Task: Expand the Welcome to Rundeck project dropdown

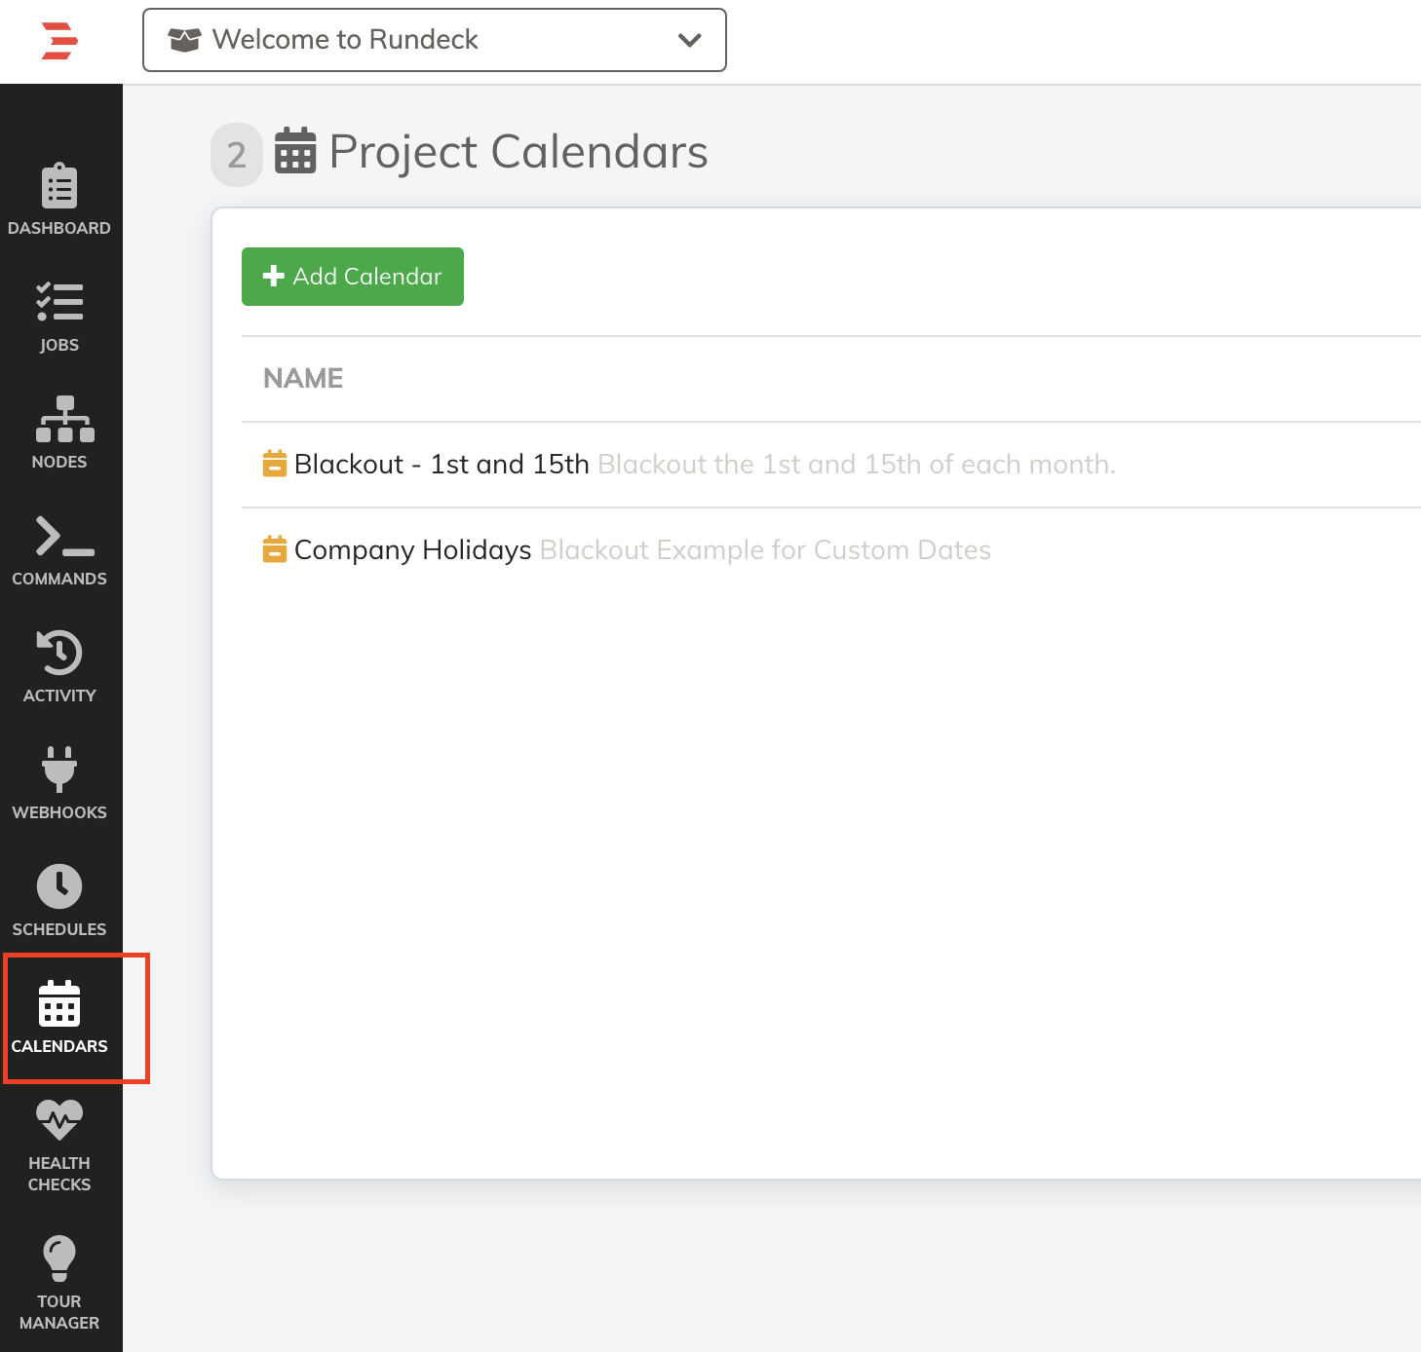Action: (435, 40)
